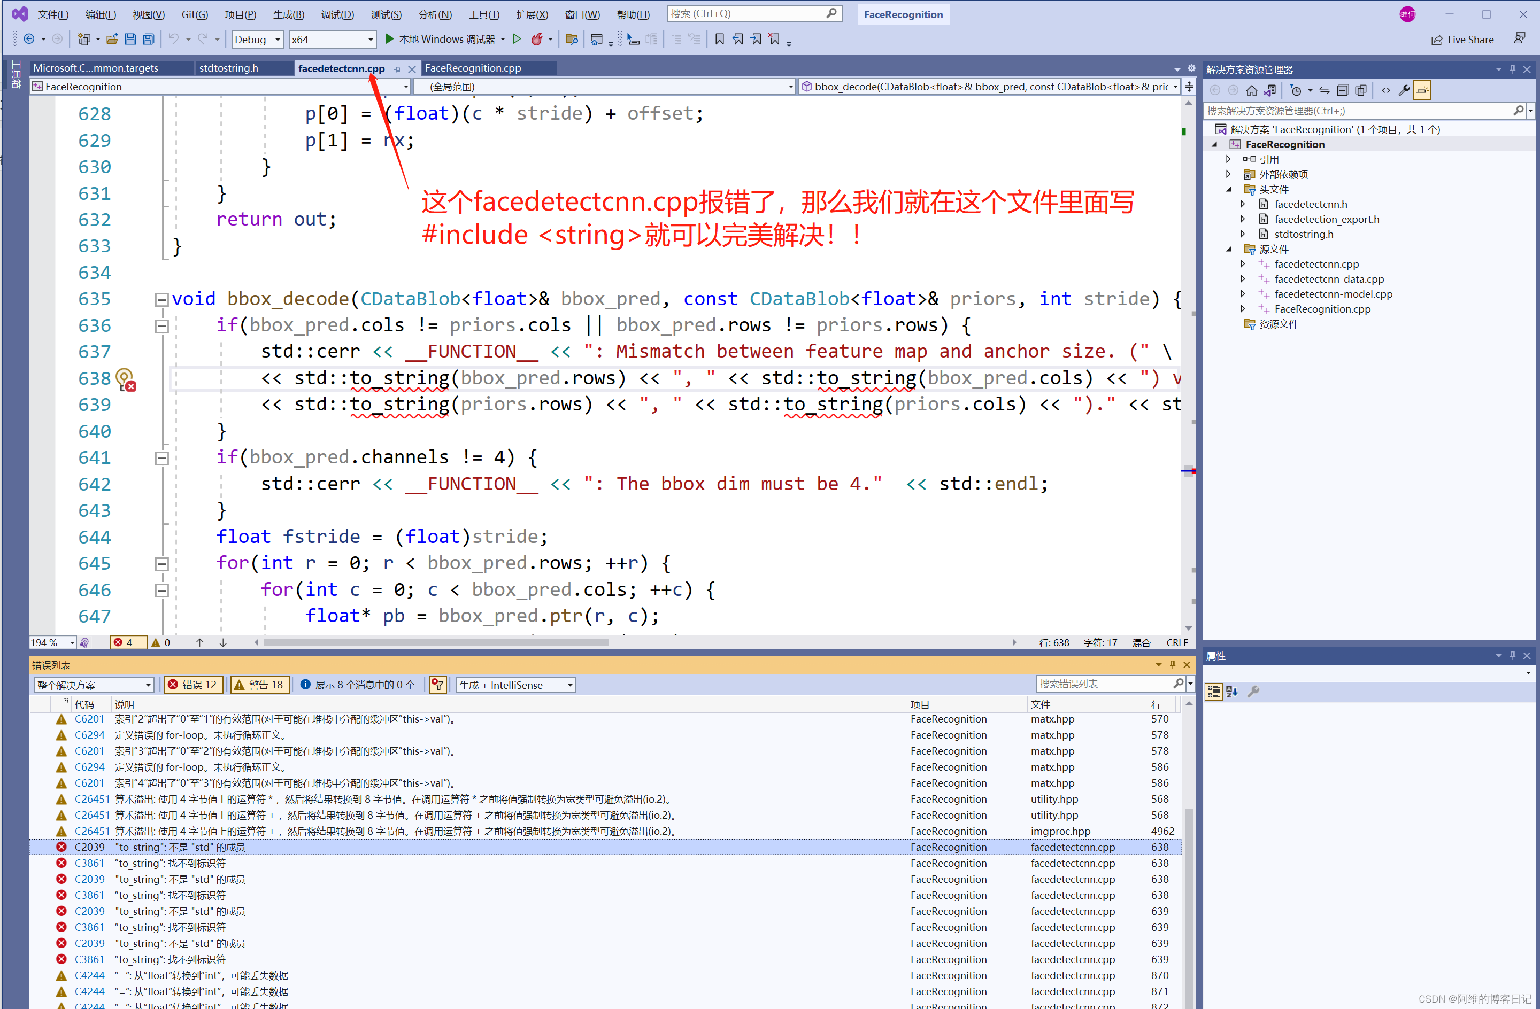
Task: Click the Live Share button
Action: [x=1462, y=40]
